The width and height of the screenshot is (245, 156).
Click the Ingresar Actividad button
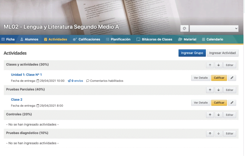click(x=222, y=53)
